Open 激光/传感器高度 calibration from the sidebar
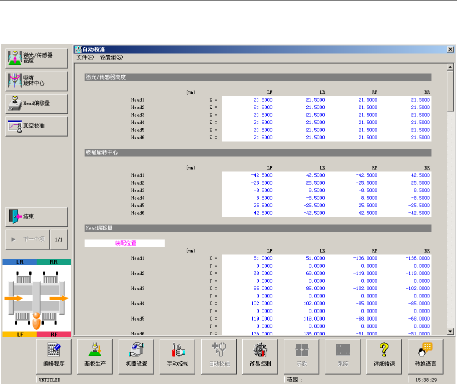Screen dimensions: 457x384 coord(37,58)
